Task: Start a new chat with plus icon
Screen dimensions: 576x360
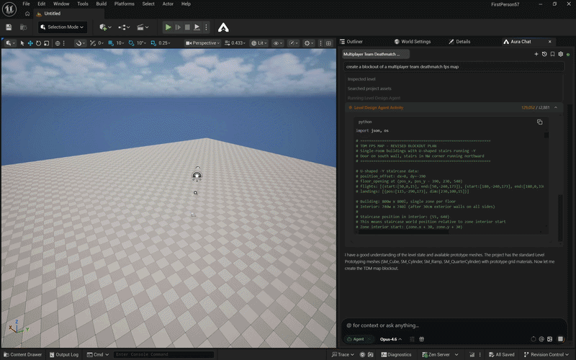Action: coord(536,54)
